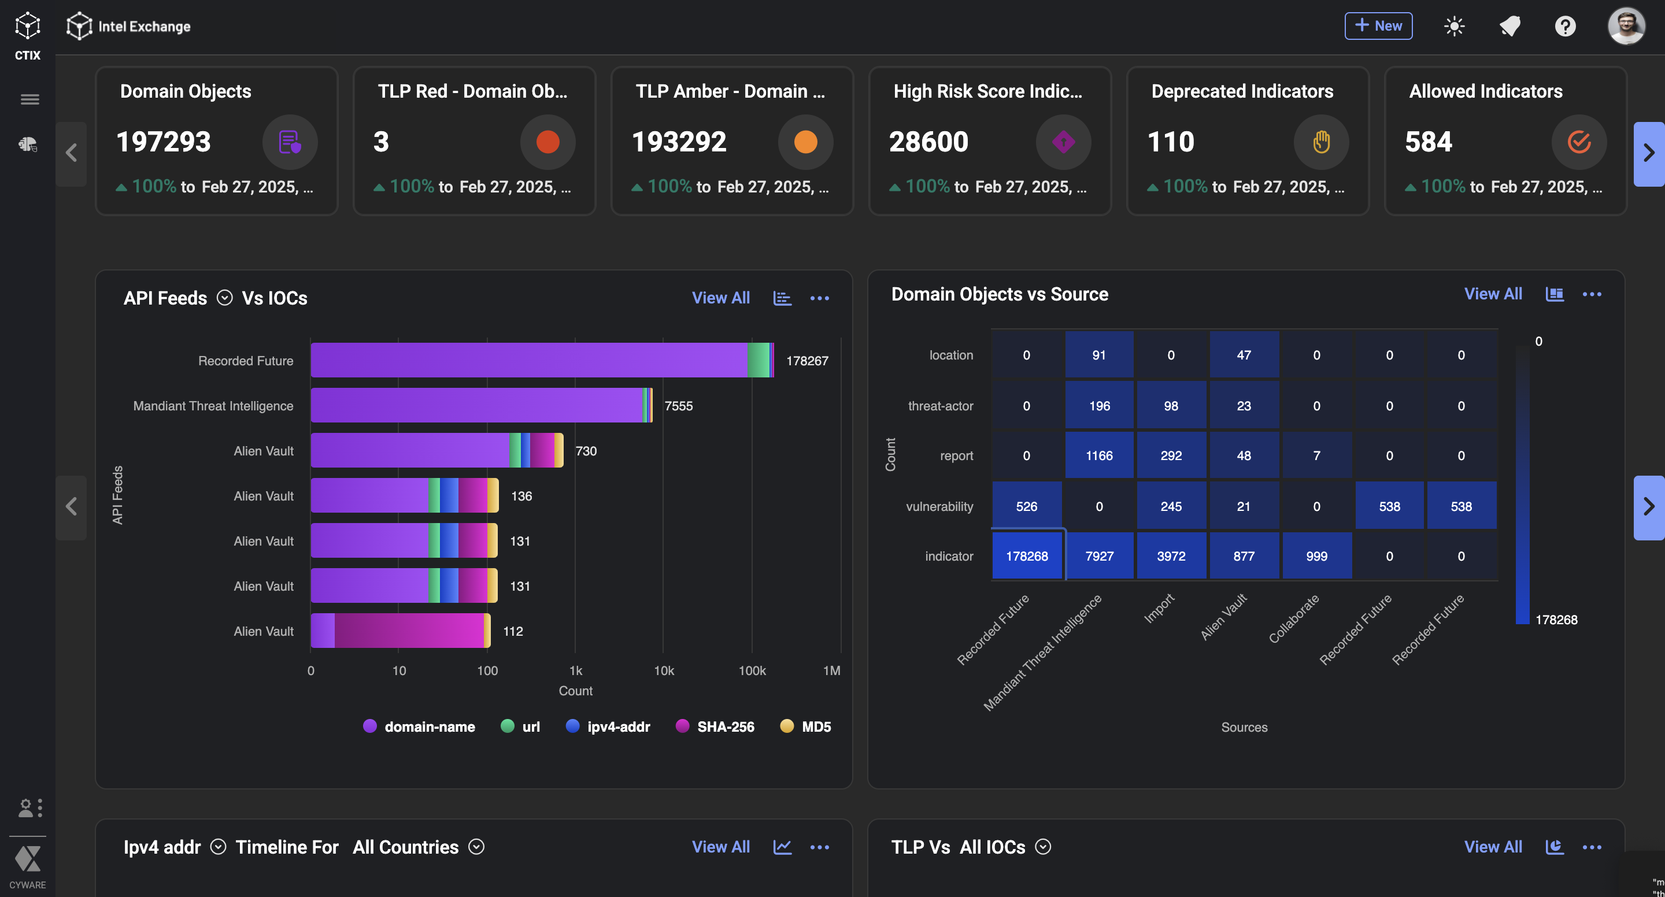Screen dimensions: 1665x897
Task: Click MD5 legend color swatch
Action: 787,726
